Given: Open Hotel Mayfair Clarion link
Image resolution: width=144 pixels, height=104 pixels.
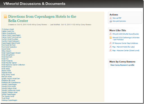Looking at the screenshot, I should click(x=9, y=63).
